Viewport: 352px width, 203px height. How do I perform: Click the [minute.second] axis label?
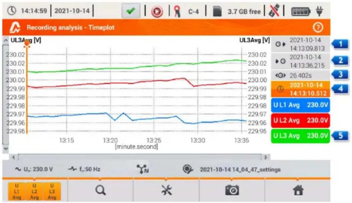[x=136, y=147]
